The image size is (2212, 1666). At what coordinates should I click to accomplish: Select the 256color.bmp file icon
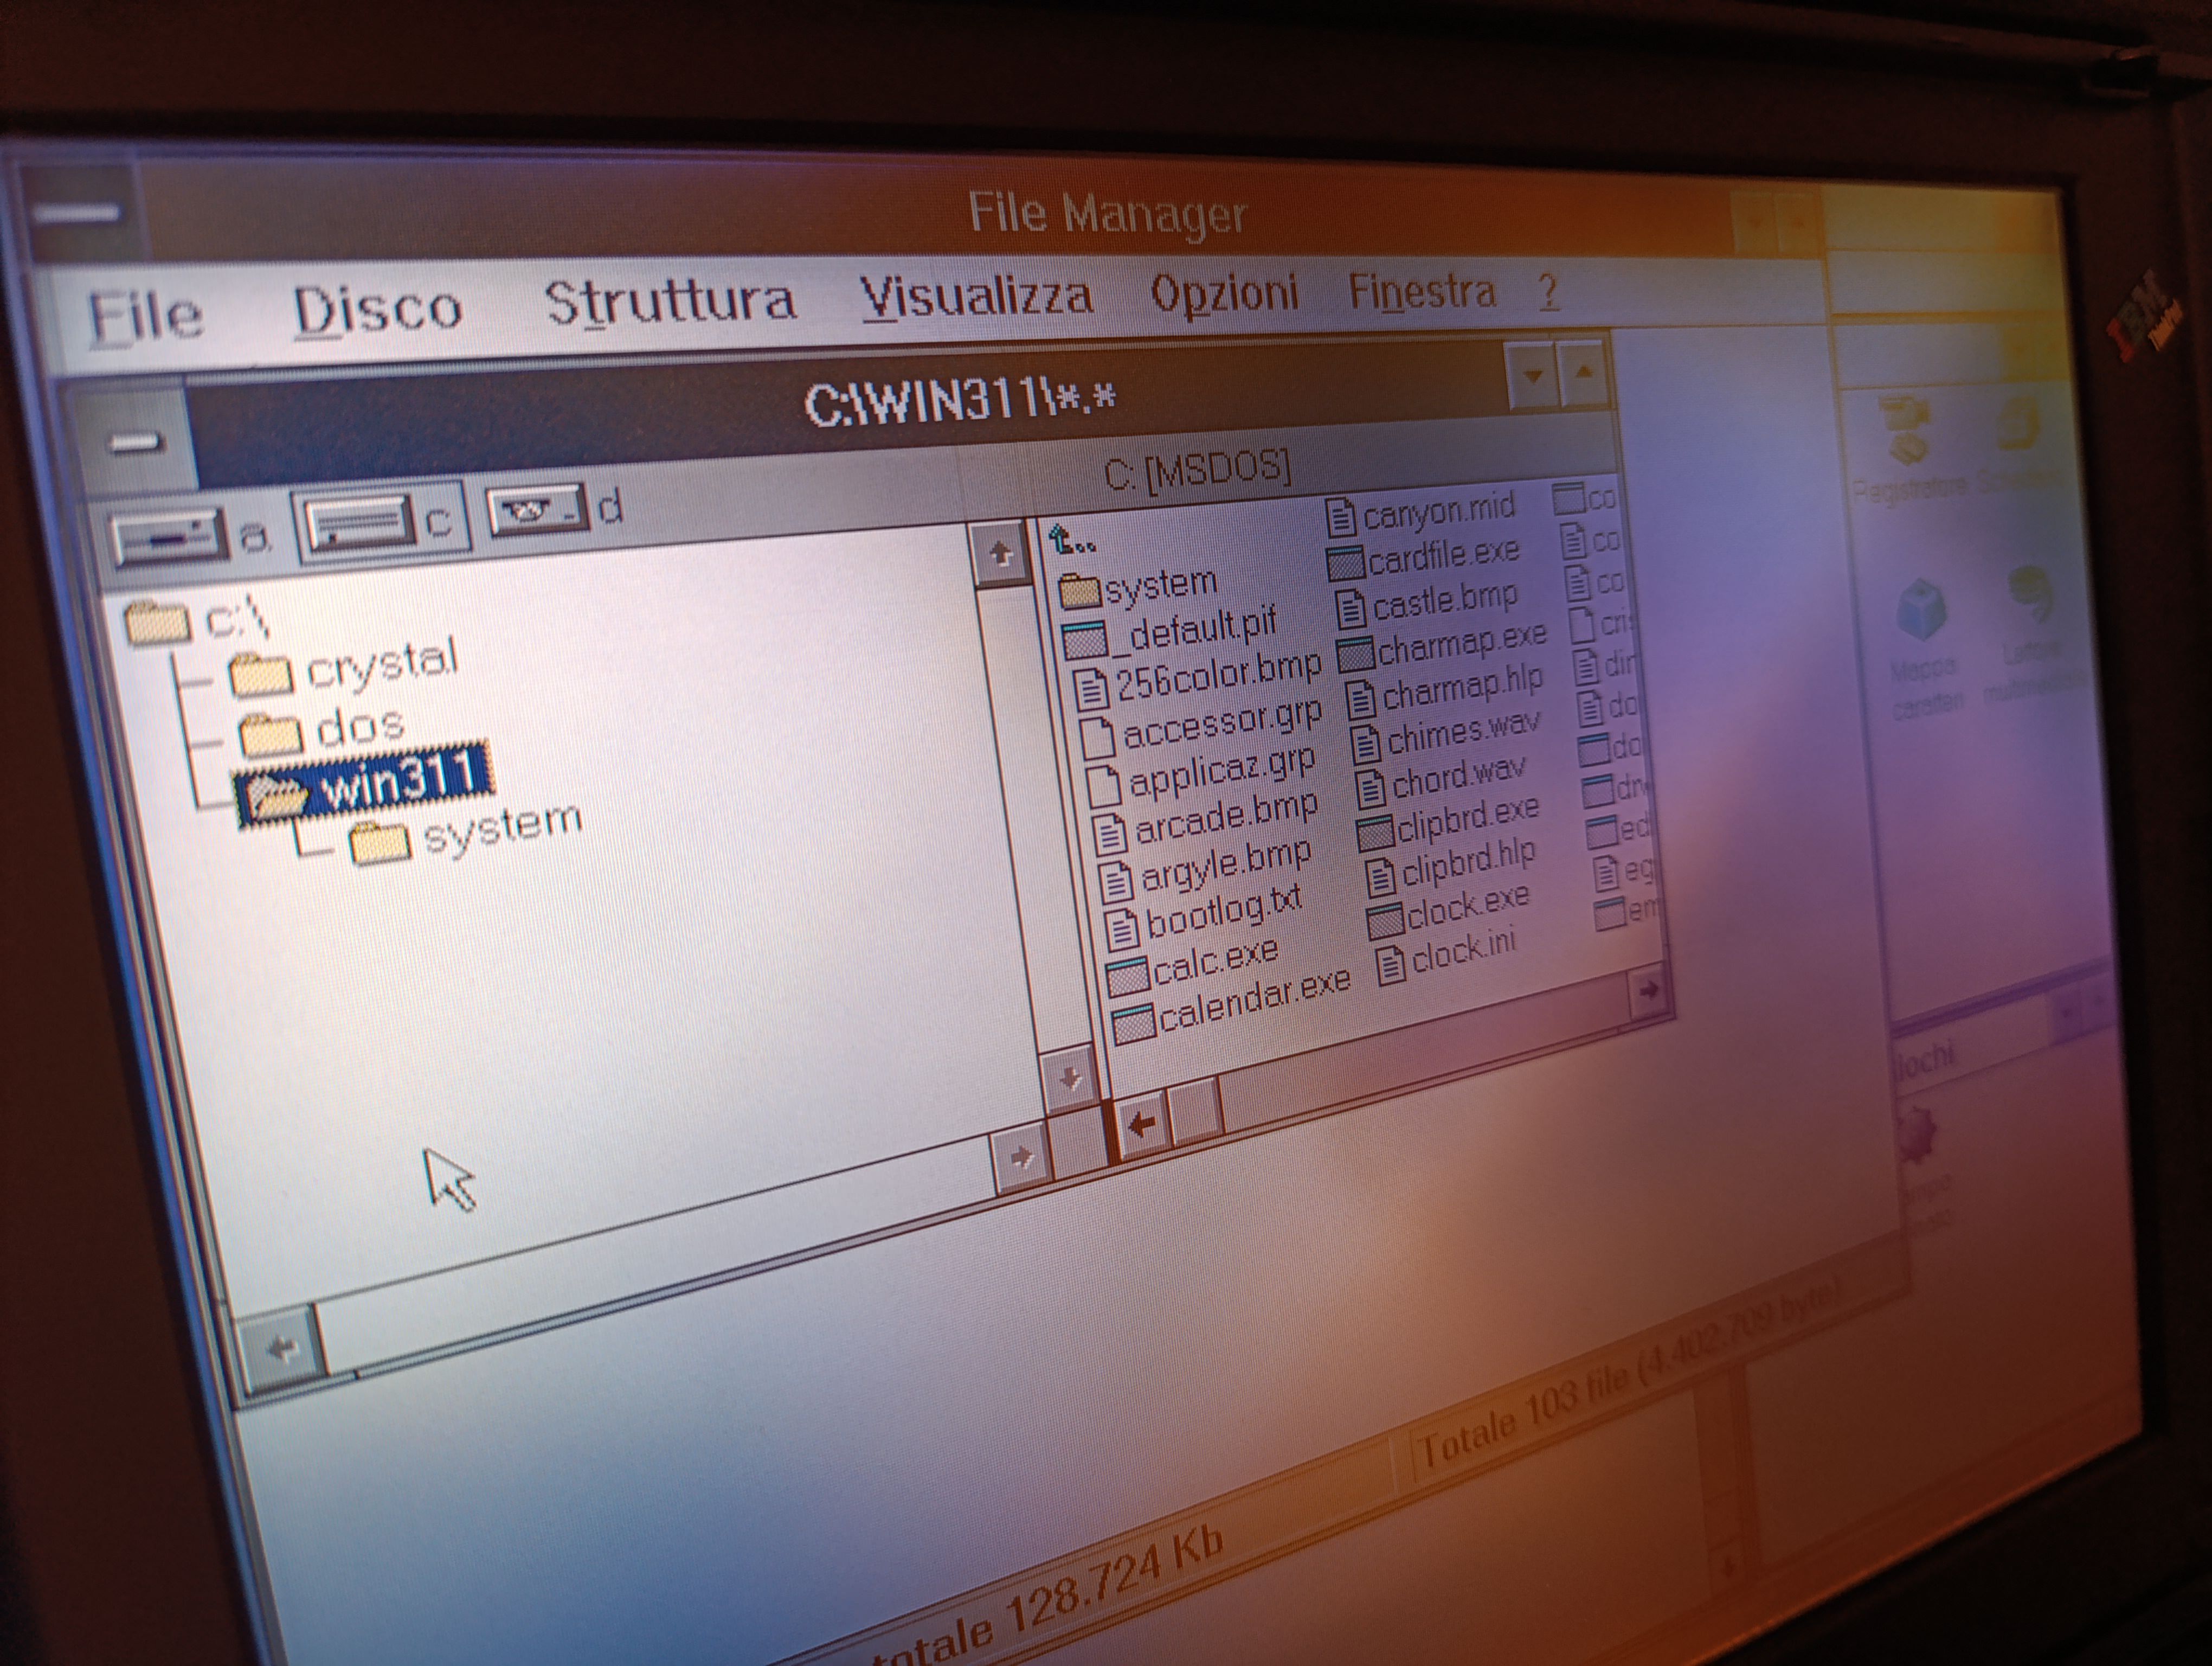coord(1090,688)
